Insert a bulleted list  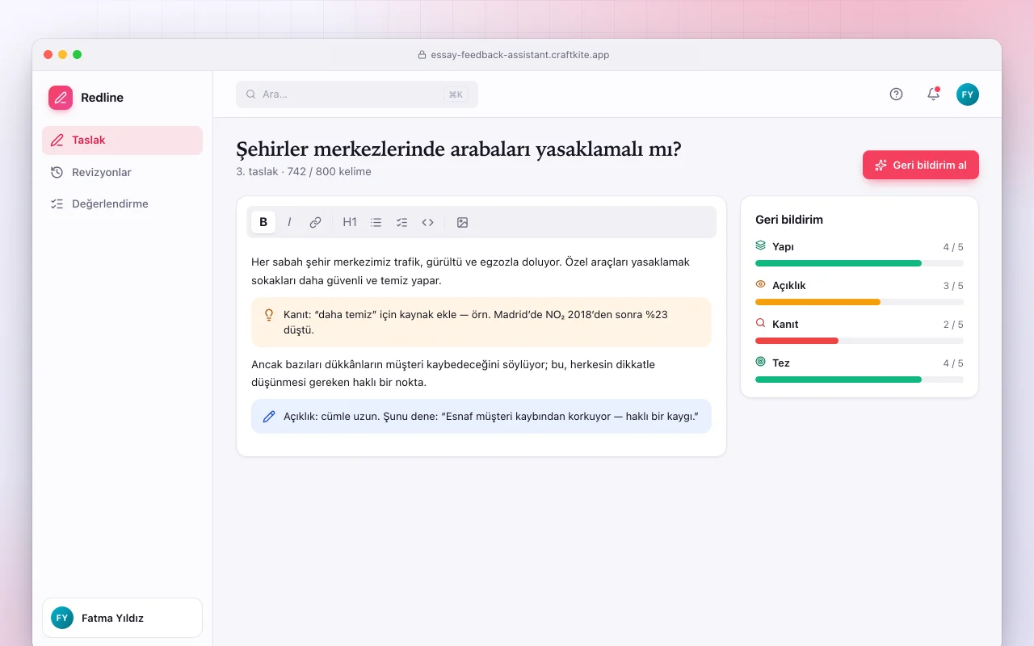376,222
